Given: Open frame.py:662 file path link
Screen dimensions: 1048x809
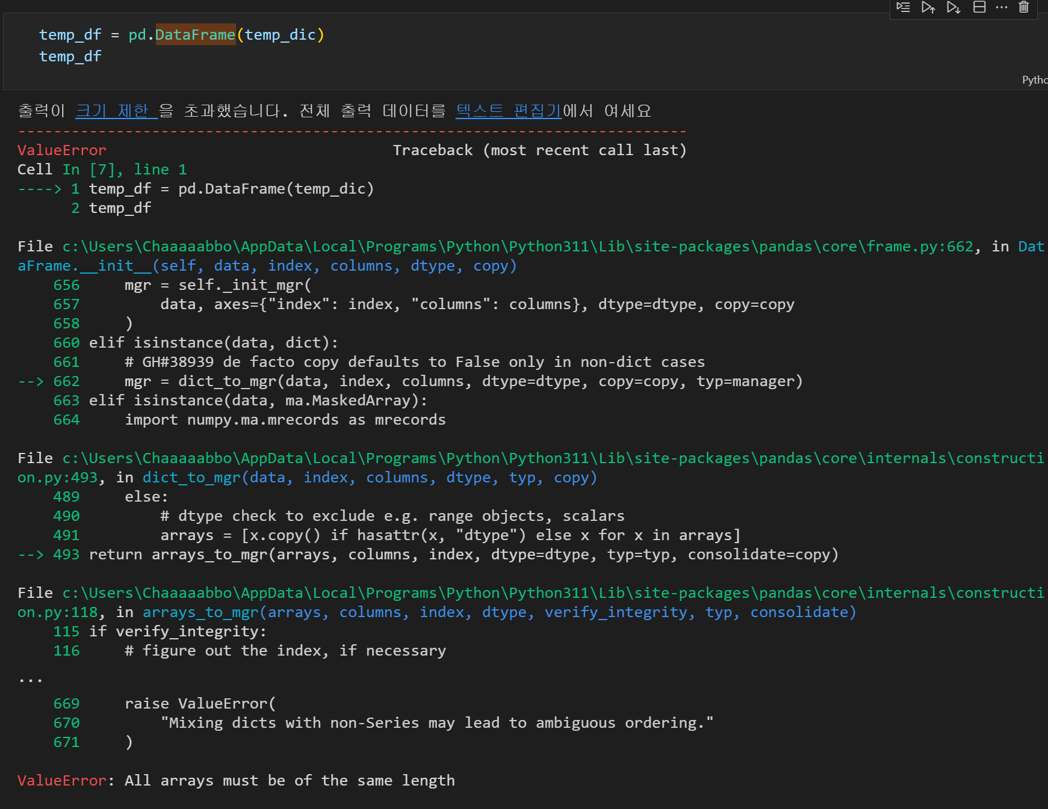Looking at the screenshot, I should pos(518,247).
